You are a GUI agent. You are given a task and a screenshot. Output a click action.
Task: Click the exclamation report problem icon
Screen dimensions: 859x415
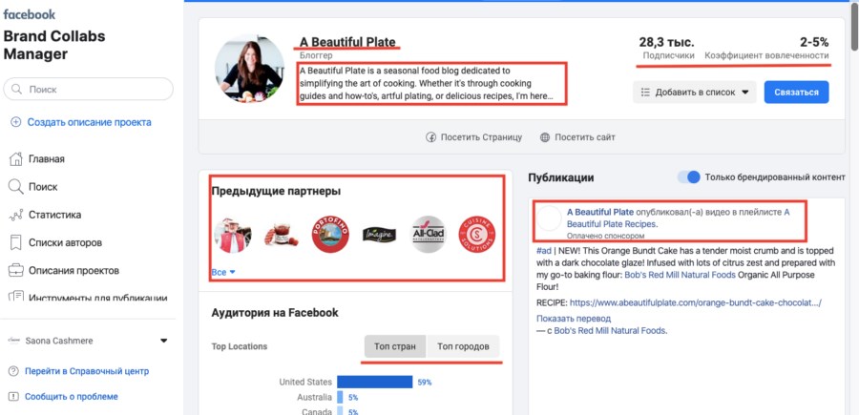(13, 396)
